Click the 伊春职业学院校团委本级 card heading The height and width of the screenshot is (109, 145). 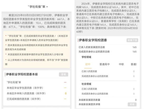click(22, 74)
